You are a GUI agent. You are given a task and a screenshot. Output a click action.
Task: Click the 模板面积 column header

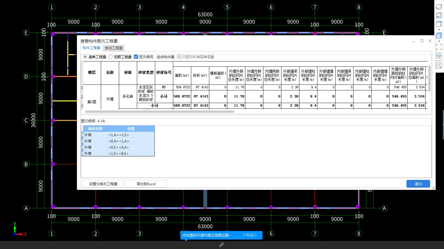tap(218, 75)
